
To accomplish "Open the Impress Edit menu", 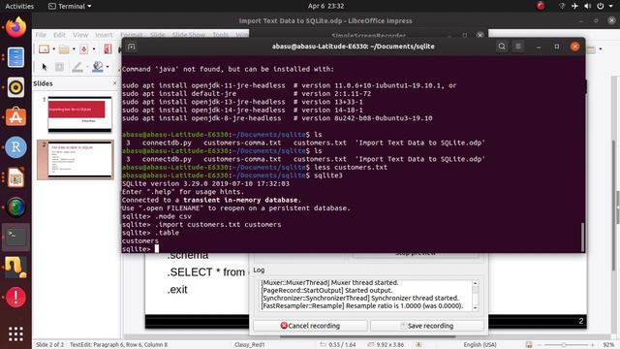I will pyautogui.click(x=60, y=35).
